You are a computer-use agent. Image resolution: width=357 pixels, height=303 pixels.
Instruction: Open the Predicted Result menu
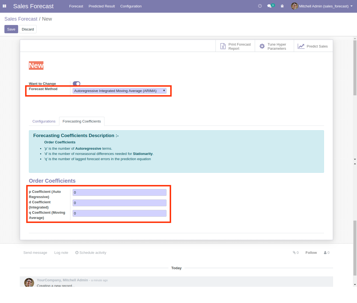102,6
